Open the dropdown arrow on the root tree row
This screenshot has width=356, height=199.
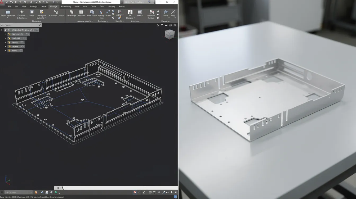tap(37, 30)
